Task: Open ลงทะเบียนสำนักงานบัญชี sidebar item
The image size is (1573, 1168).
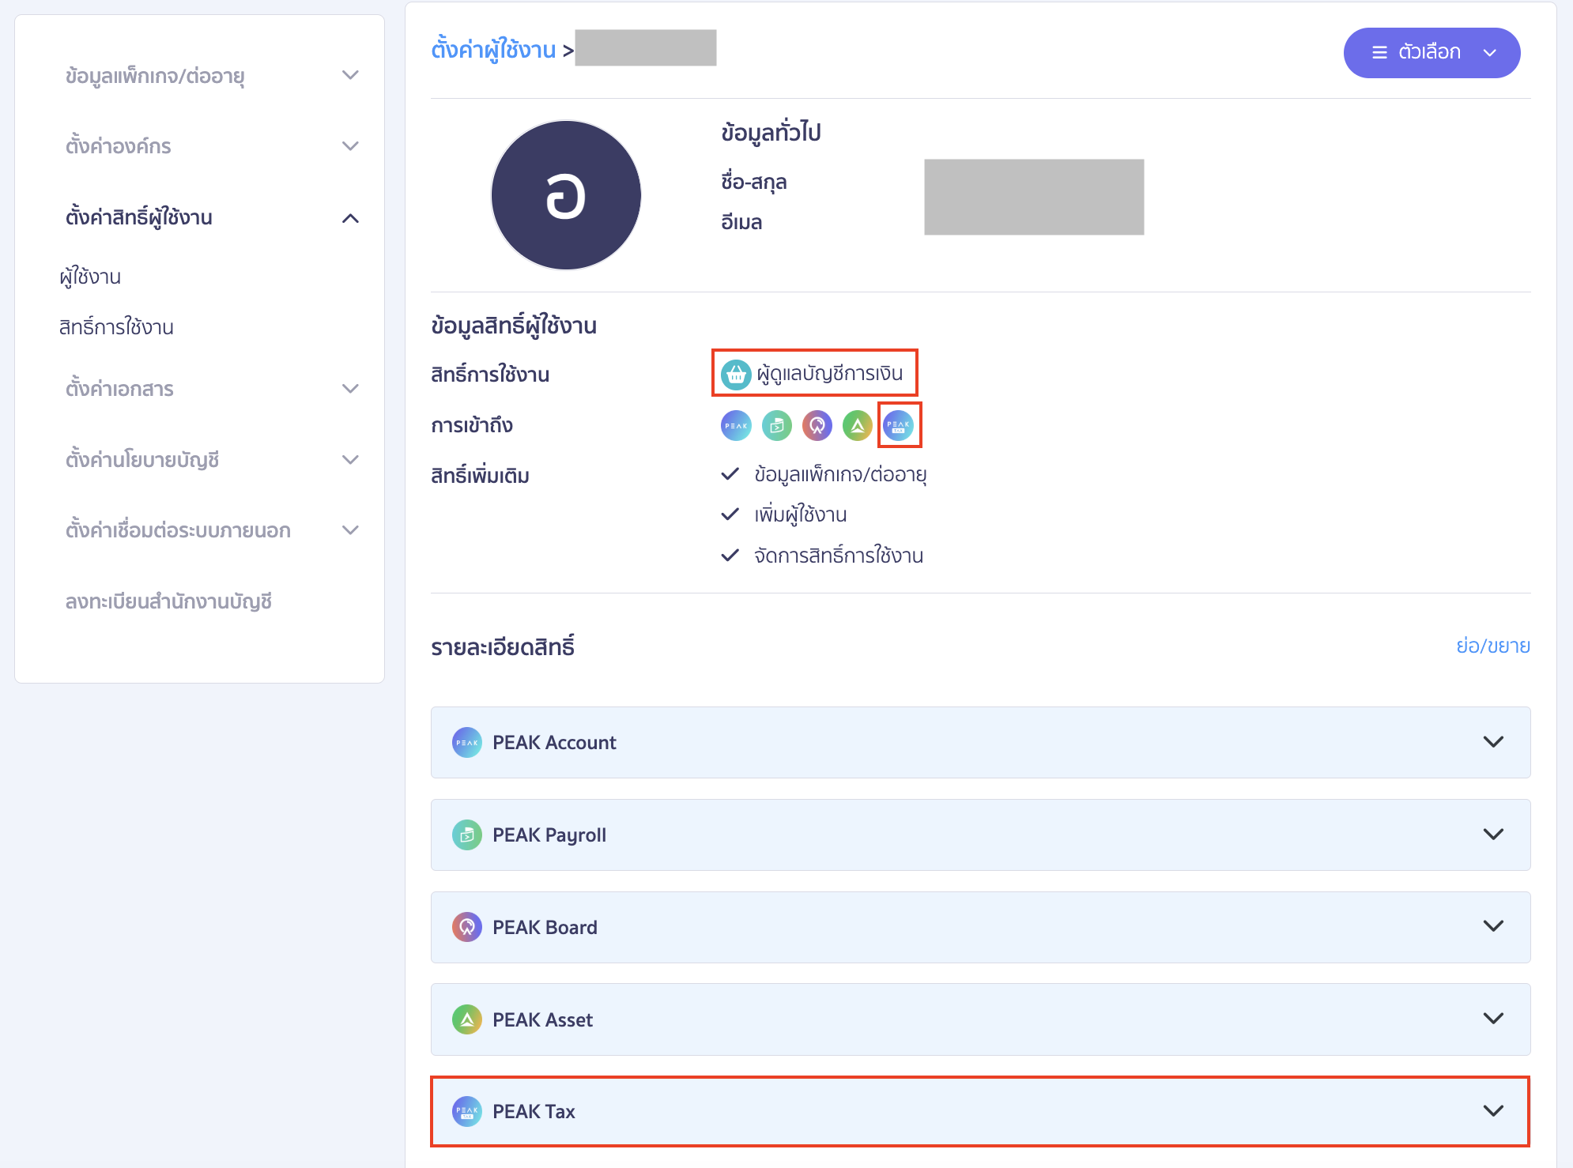Action: tap(168, 601)
